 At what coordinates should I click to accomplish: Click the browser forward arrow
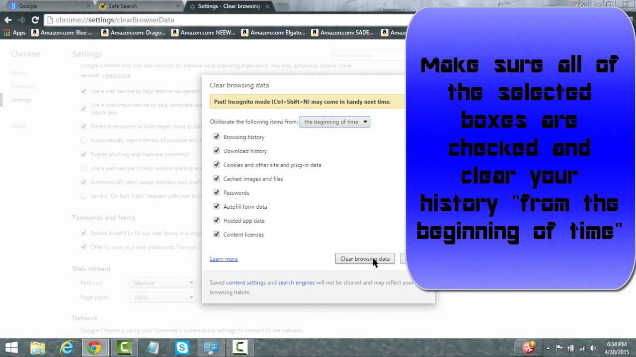21,20
